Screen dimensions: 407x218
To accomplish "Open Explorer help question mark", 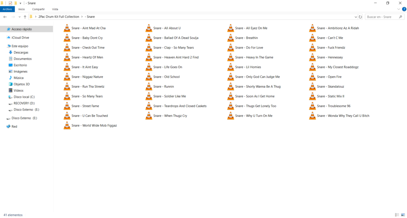I will [404, 9].
